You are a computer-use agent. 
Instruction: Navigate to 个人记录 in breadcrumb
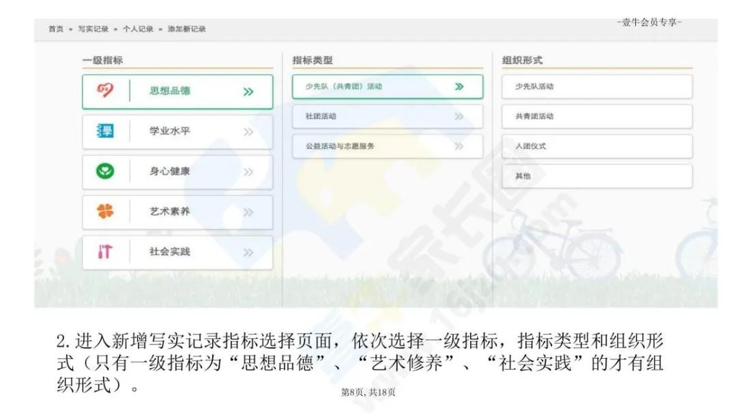[x=138, y=29]
